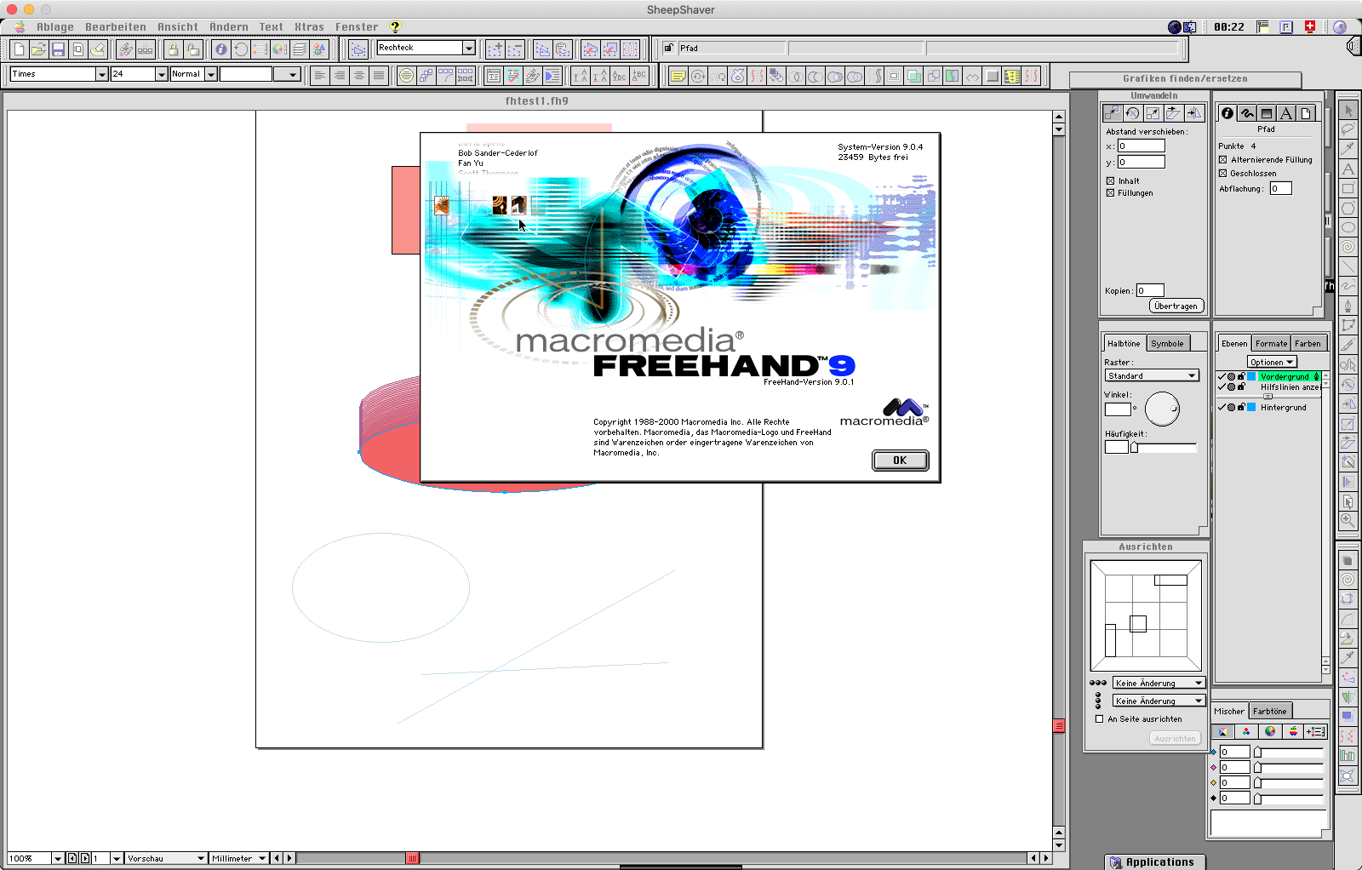This screenshot has height=870, width=1362.
Task: Select the Text tool in the toolbox
Action: pyautogui.click(x=1348, y=169)
